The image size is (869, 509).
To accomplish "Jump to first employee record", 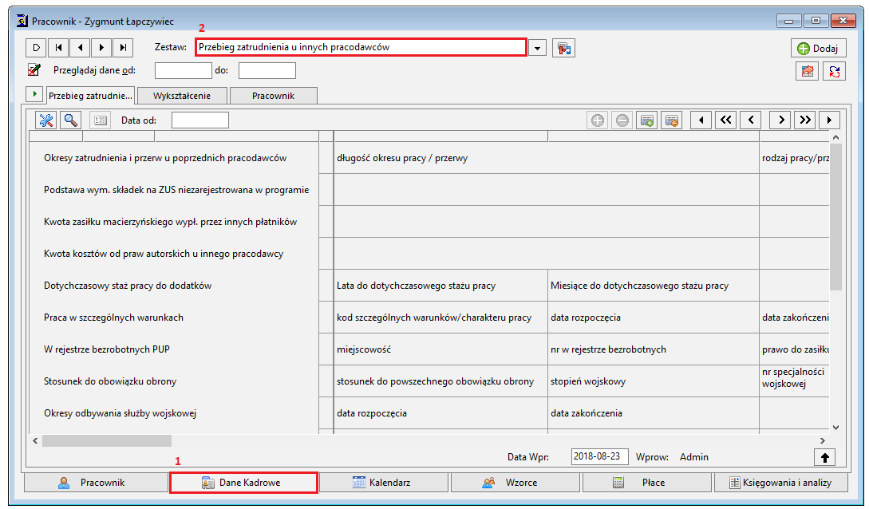I will click(x=58, y=48).
